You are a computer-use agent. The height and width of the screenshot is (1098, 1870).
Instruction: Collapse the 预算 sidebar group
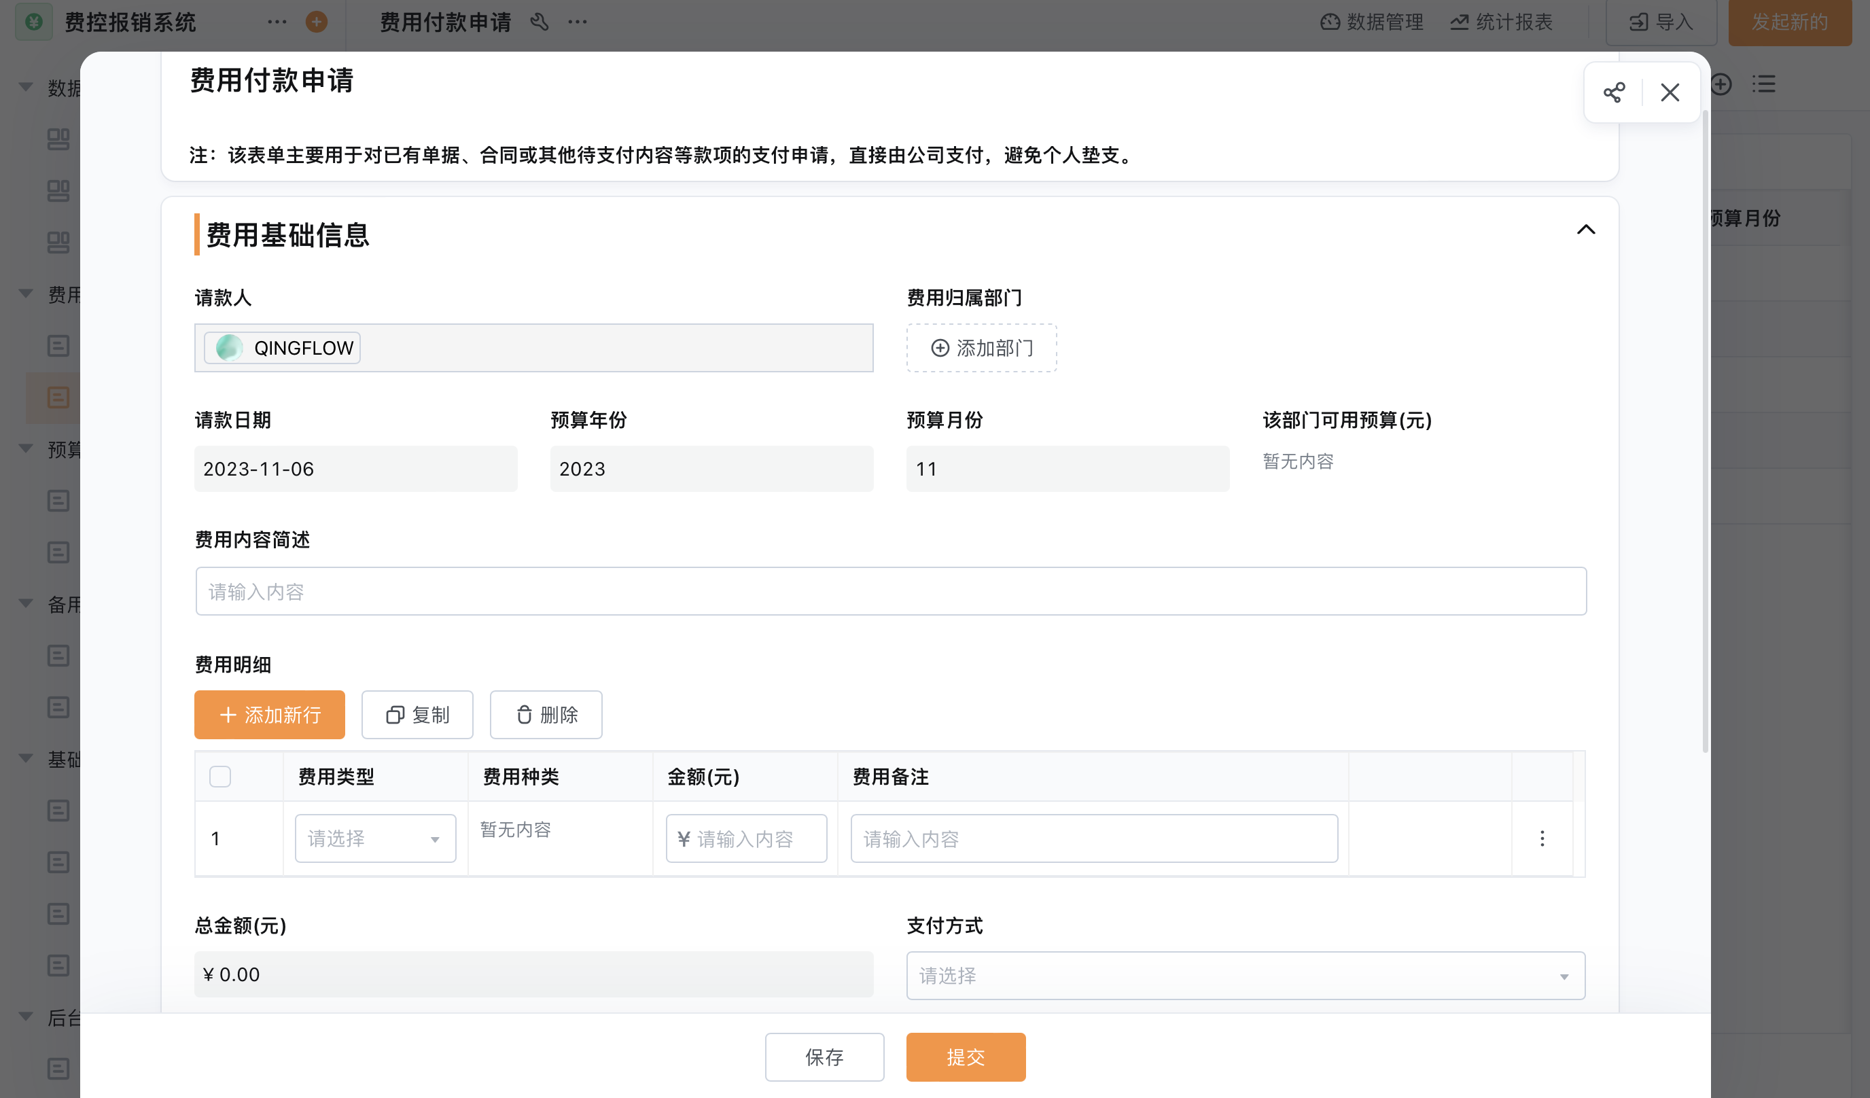[x=26, y=448]
